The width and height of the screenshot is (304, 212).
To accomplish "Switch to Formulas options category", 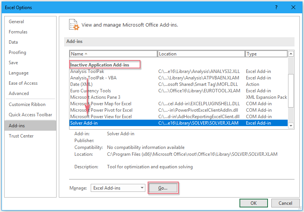I will pos(18,32).
